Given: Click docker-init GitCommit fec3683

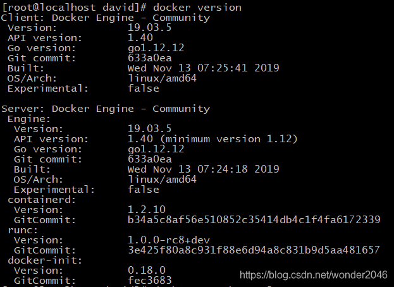Looking at the screenshot, I should tap(150, 280).
